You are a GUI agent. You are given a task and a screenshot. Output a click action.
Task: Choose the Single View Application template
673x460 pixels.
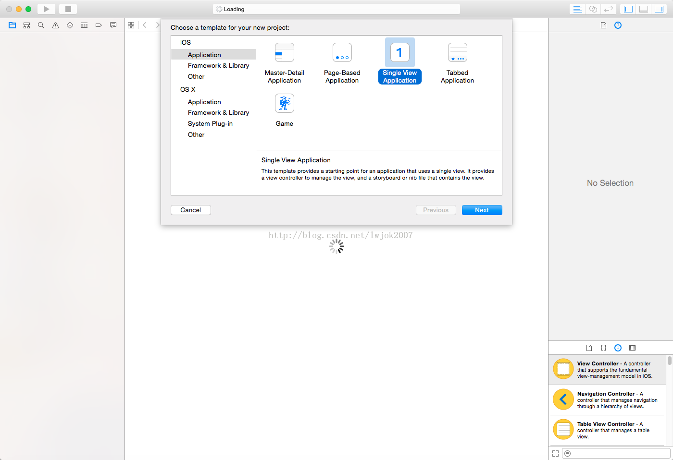click(400, 62)
